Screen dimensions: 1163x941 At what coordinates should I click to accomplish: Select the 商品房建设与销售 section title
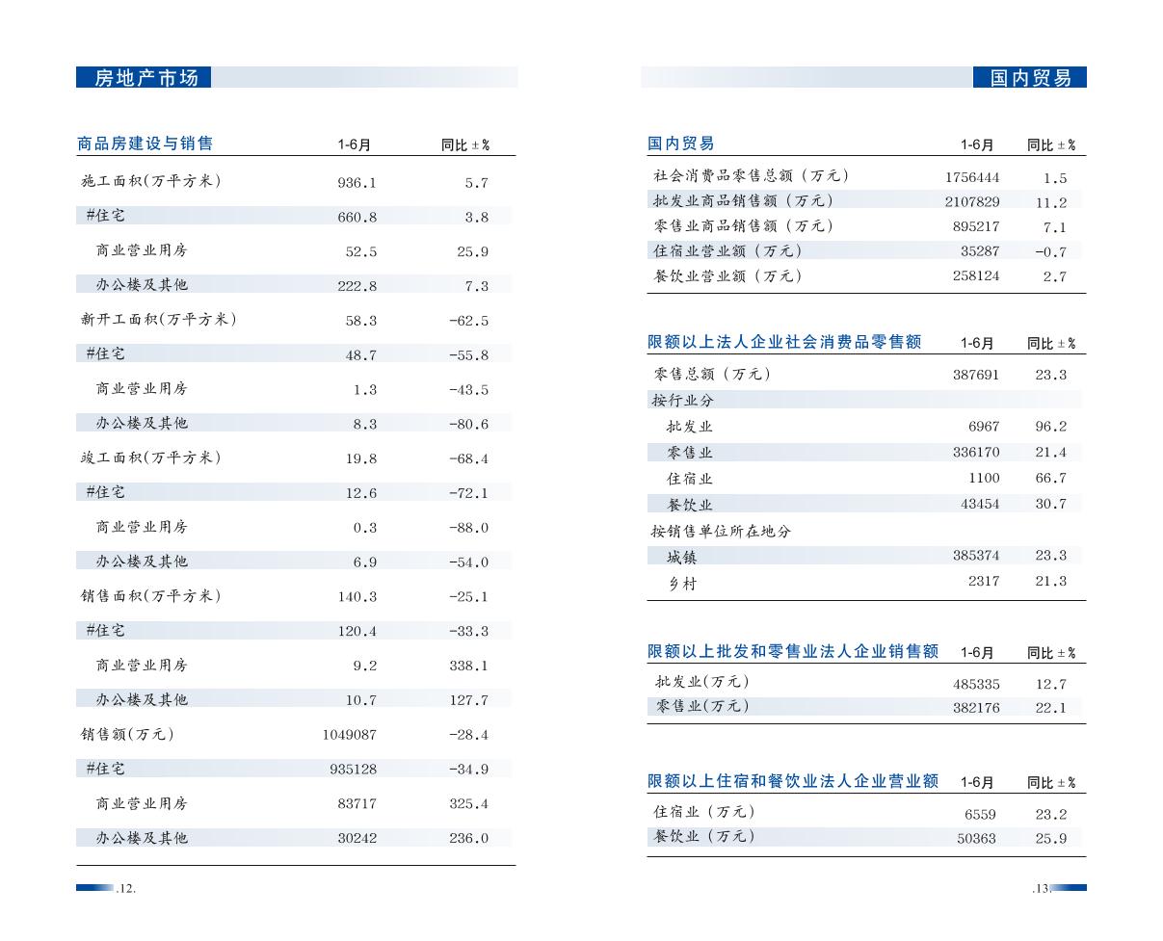(x=145, y=144)
